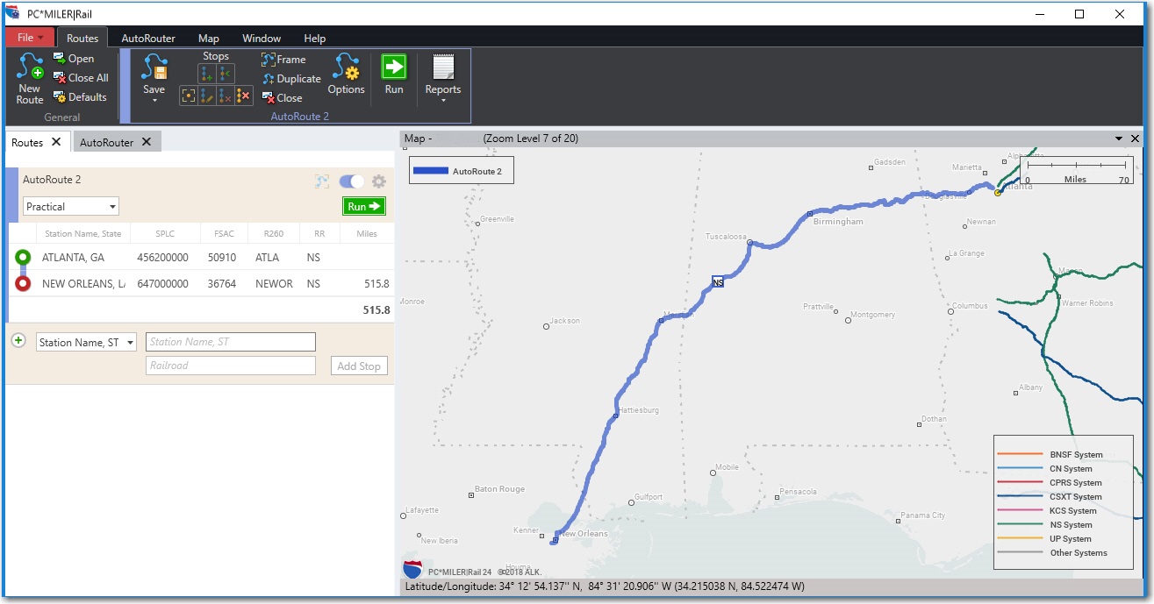Viewport: 1154px width, 604px height.
Task: Click the insert stop arrow icon under Stops
Action: (226, 75)
